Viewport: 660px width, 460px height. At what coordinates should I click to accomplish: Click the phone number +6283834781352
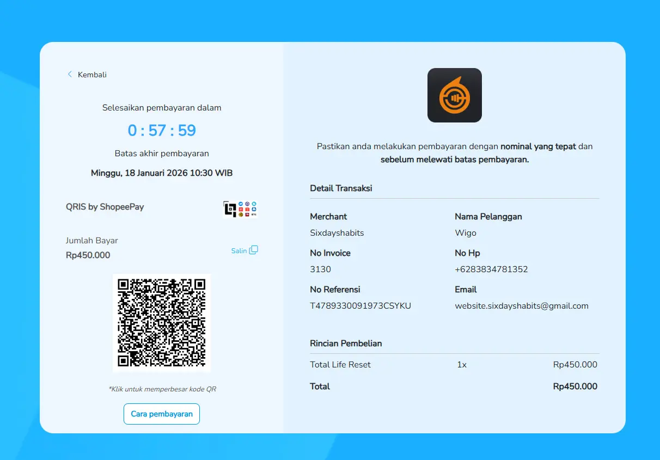coord(491,269)
